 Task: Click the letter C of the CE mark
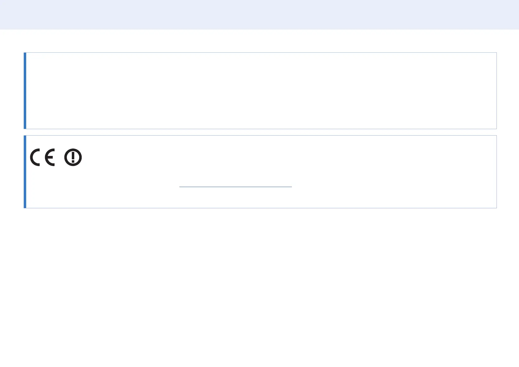[35, 157]
